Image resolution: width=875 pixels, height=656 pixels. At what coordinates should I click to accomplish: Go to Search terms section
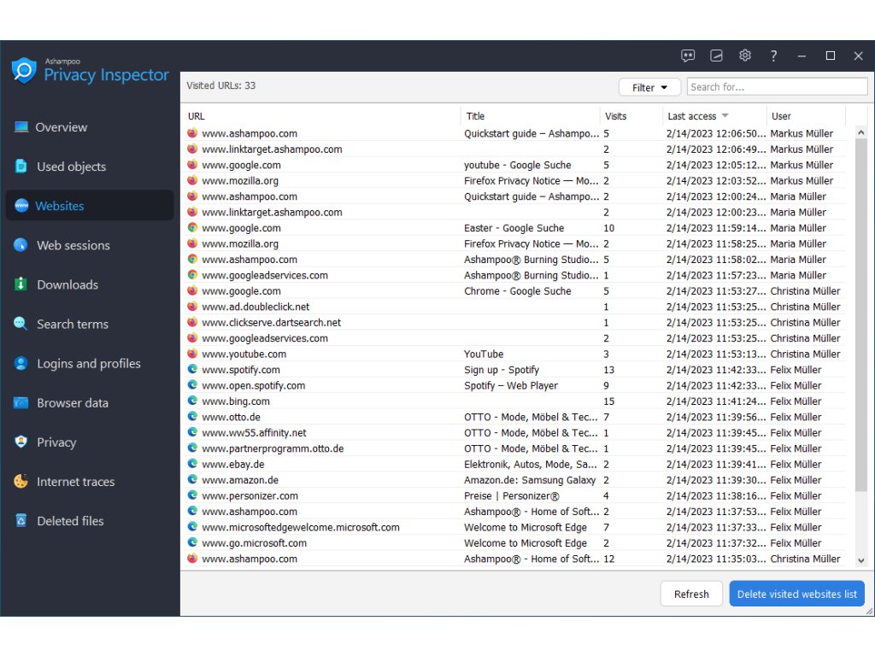pyautogui.click(x=72, y=324)
